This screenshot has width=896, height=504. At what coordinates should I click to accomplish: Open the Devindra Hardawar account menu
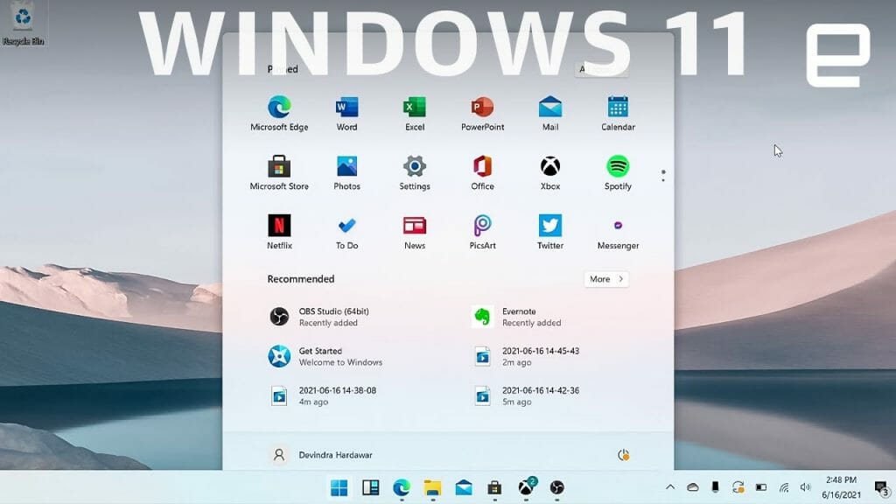(321, 455)
